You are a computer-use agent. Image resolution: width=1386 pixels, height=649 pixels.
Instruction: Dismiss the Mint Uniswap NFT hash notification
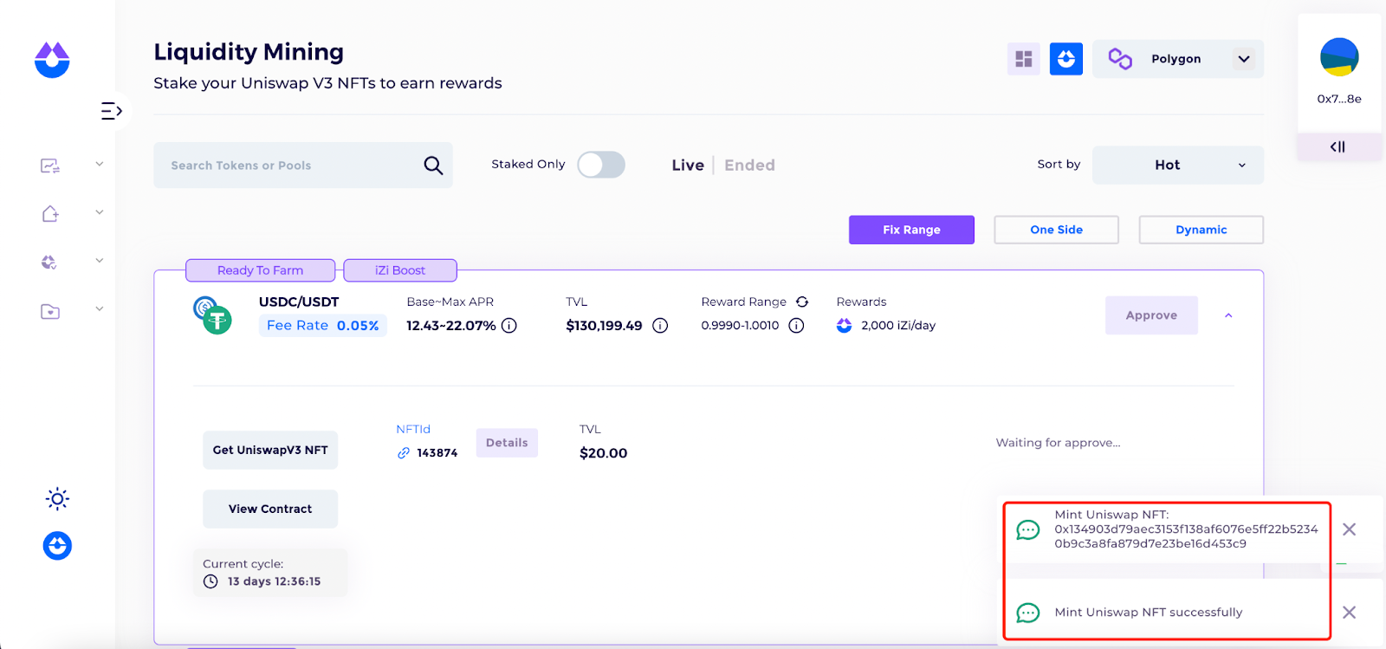point(1349,529)
